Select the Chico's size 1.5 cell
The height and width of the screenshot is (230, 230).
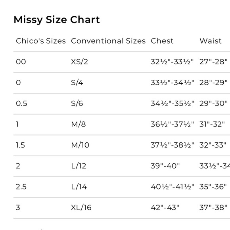click(20, 145)
